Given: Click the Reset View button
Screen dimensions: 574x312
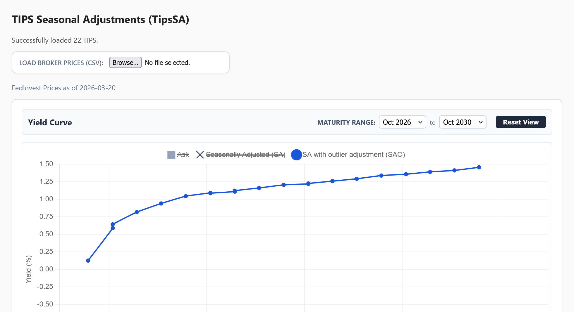Looking at the screenshot, I should (521, 122).
